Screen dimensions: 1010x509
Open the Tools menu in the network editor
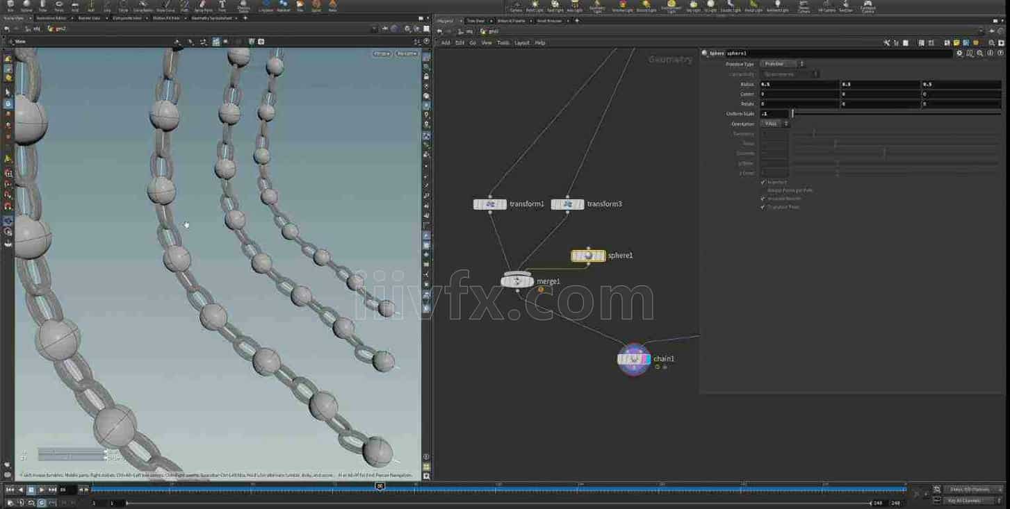point(503,42)
